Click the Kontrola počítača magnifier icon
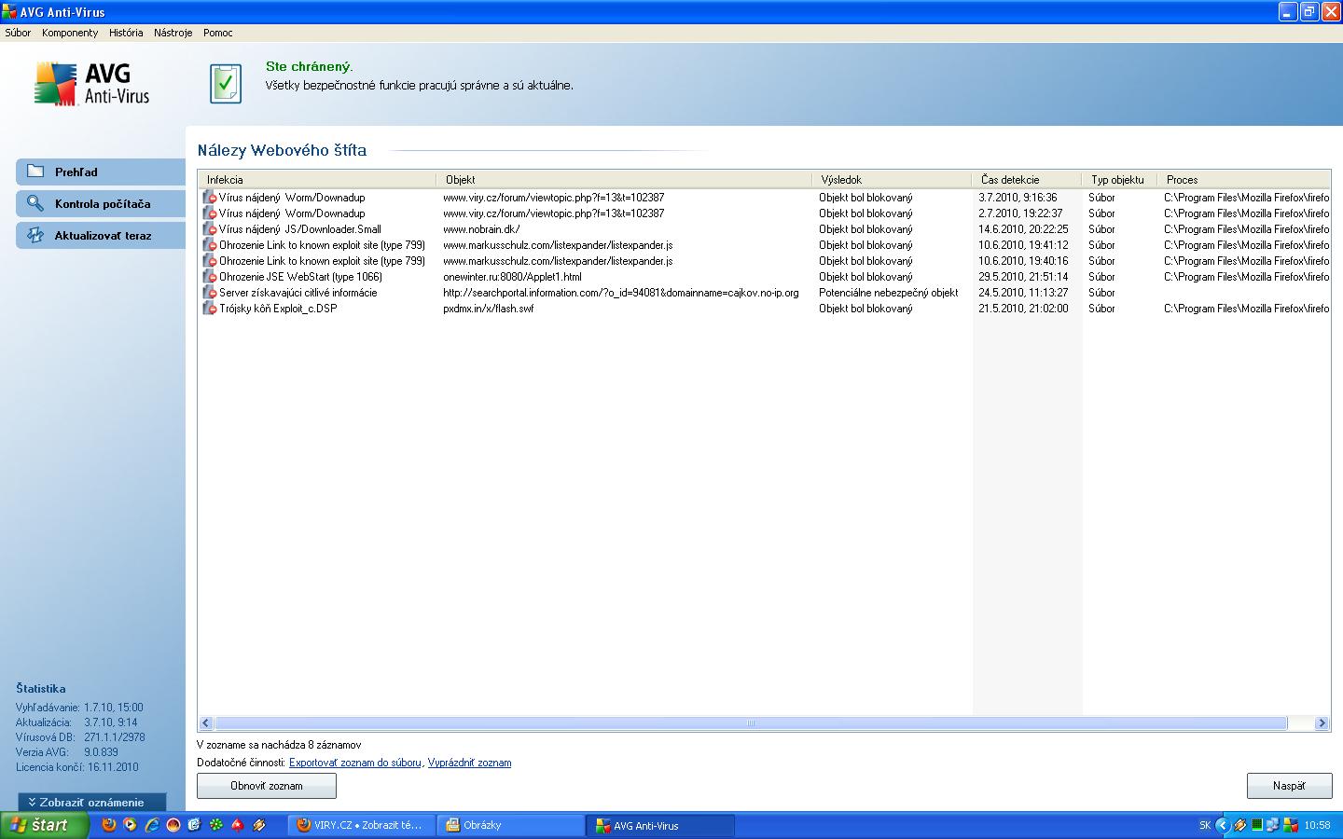Image resolution: width=1343 pixels, height=839 pixels. 35,203
